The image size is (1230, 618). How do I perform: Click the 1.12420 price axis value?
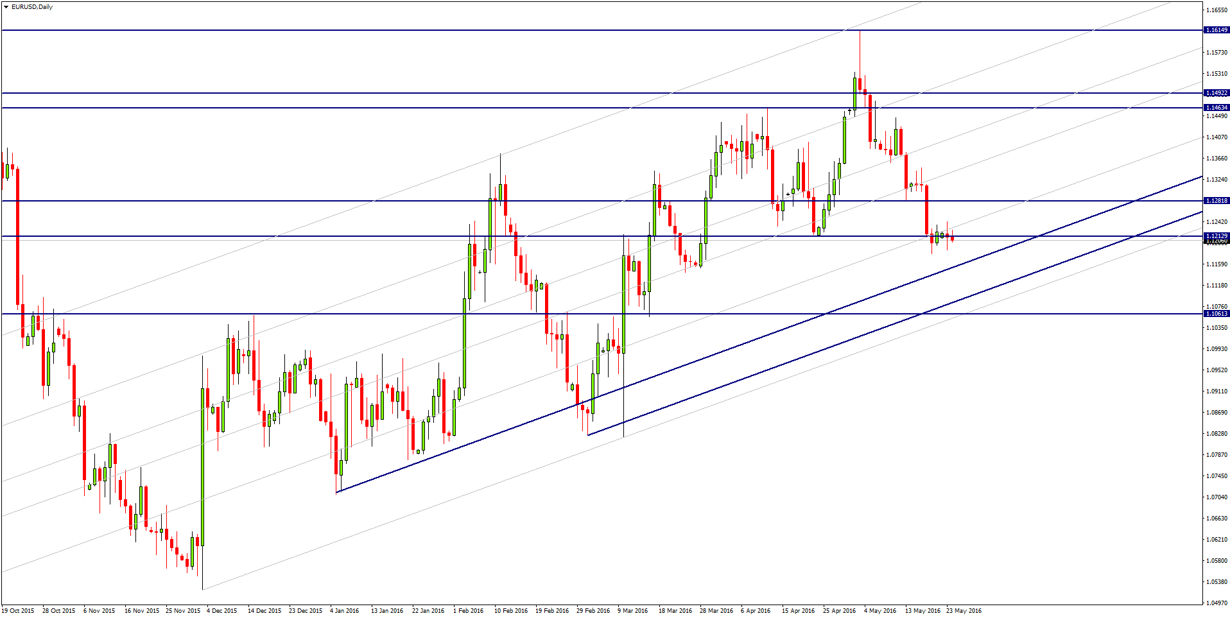pyautogui.click(x=1217, y=222)
